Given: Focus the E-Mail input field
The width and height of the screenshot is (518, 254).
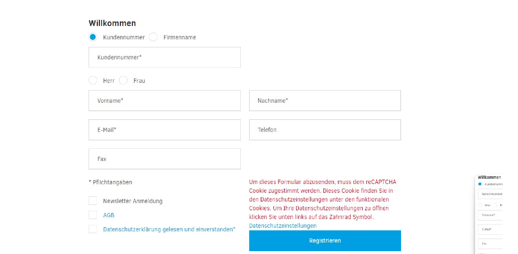Looking at the screenshot, I should 164,130.
